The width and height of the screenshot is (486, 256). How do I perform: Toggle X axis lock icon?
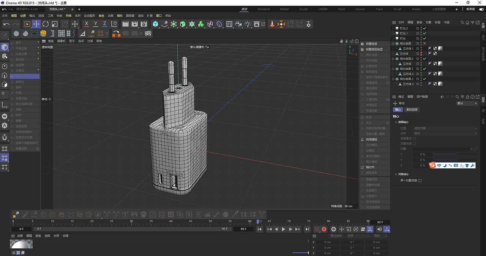[x=87, y=24]
